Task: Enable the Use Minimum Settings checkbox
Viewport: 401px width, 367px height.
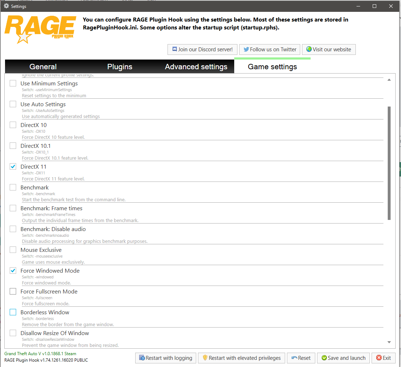Action: pyautogui.click(x=13, y=83)
